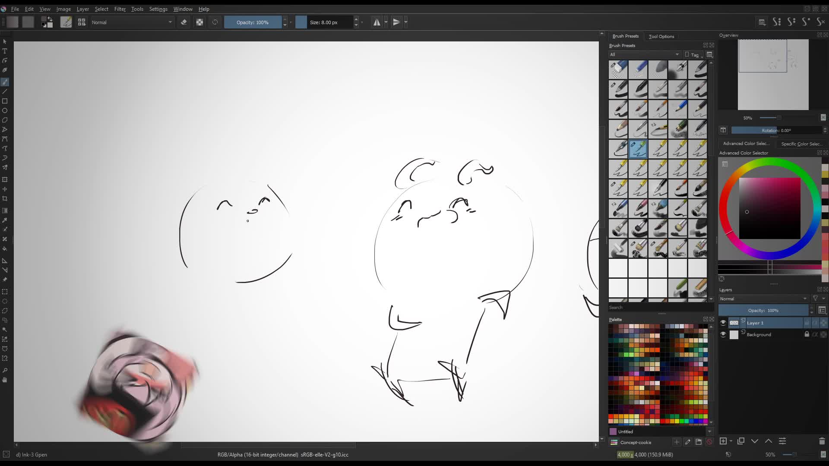The width and height of the screenshot is (829, 466).
Task: Select the Zoom tool
Action: pos(5,370)
